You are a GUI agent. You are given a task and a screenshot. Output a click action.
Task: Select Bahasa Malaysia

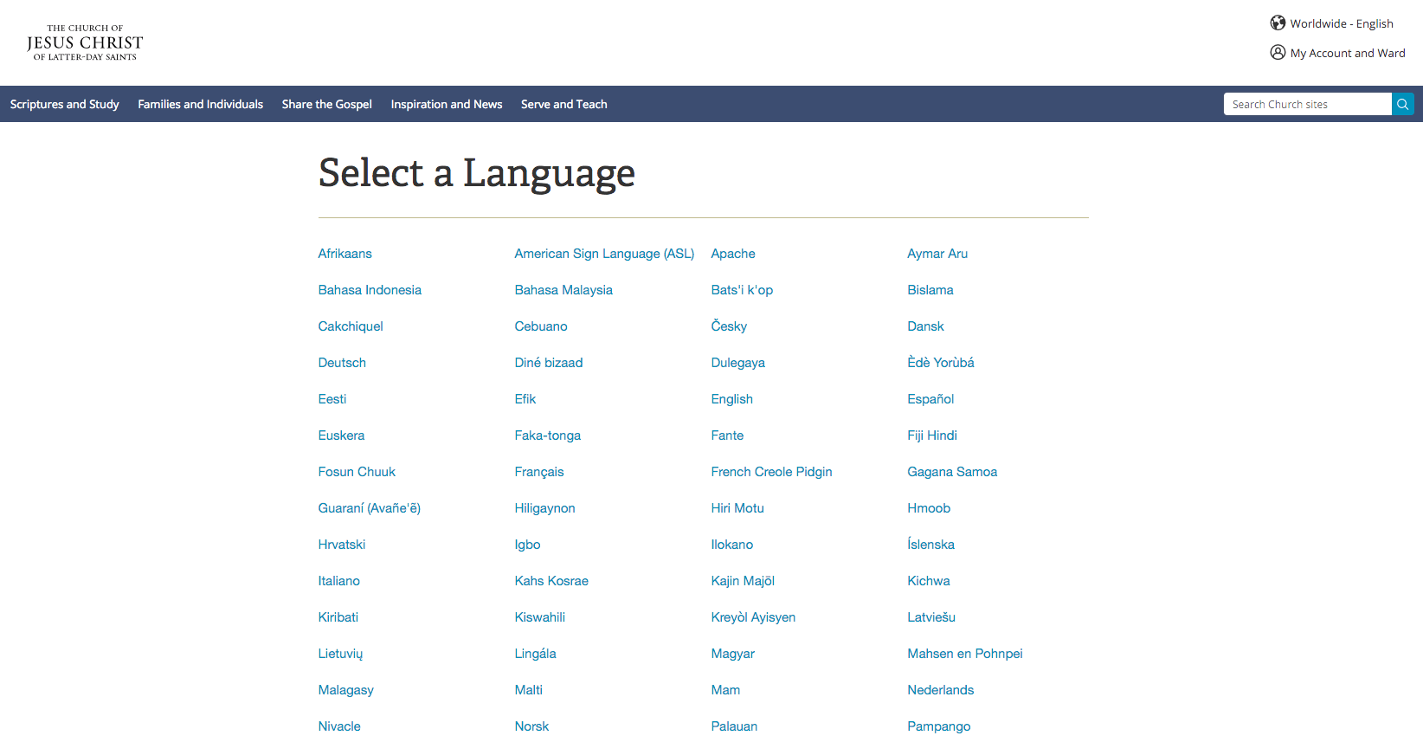point(563,290)
